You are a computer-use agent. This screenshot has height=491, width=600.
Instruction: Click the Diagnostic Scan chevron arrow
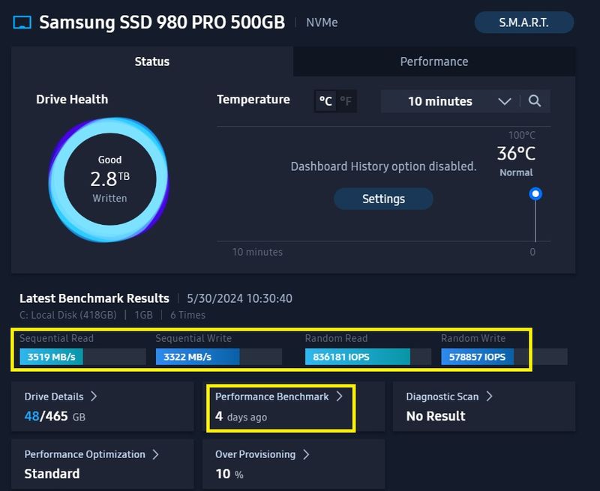pyautogui.click(x=489, y=396)
